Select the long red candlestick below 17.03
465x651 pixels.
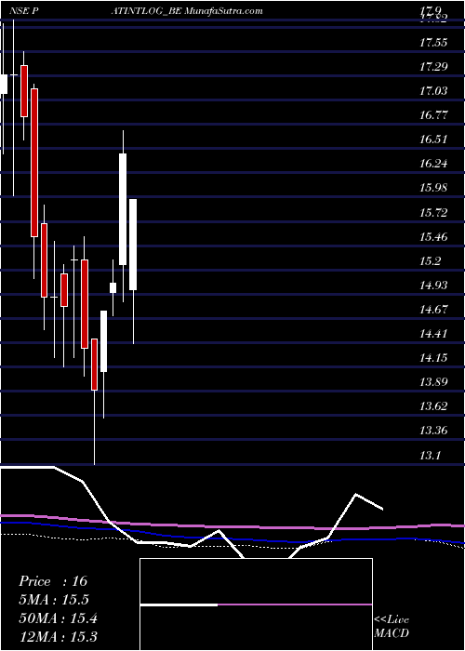pyautogui.click(x=34, y=163)
